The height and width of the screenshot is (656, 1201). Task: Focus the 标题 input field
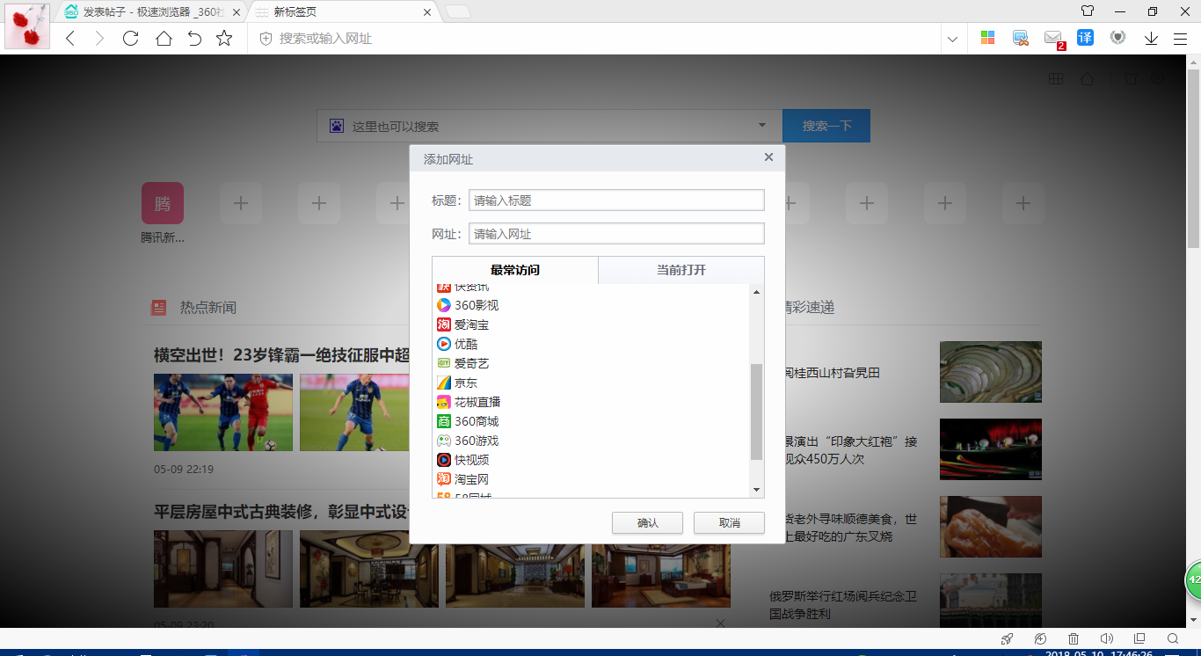click(x=616, y=200)
